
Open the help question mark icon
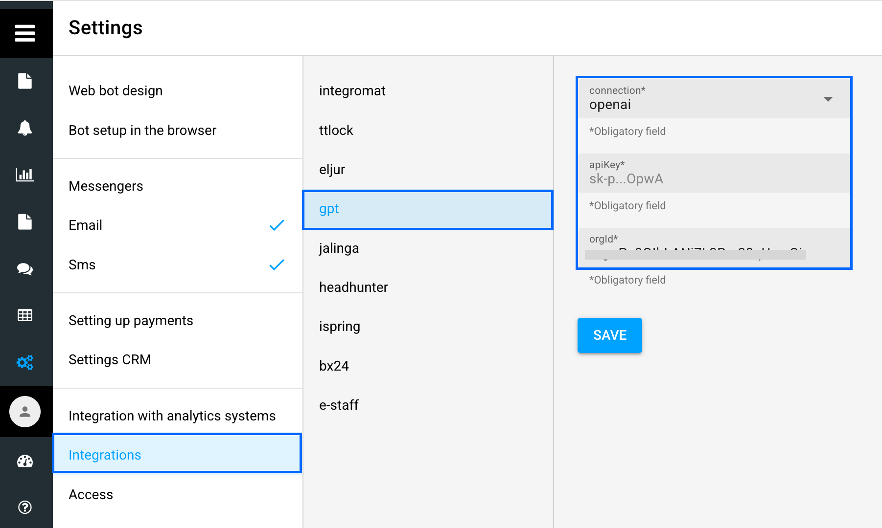[x=25, y=507]
